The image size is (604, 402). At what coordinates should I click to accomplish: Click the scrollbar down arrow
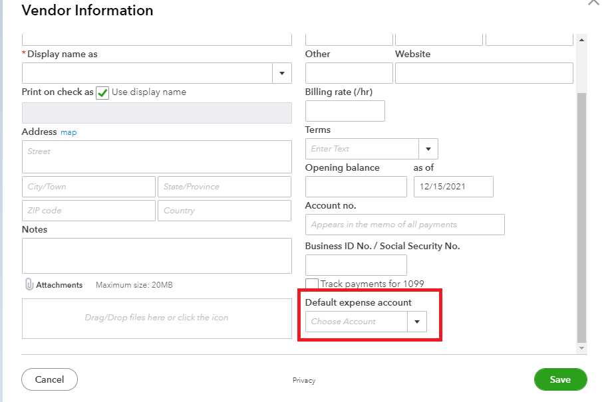[x=582, y=348]
